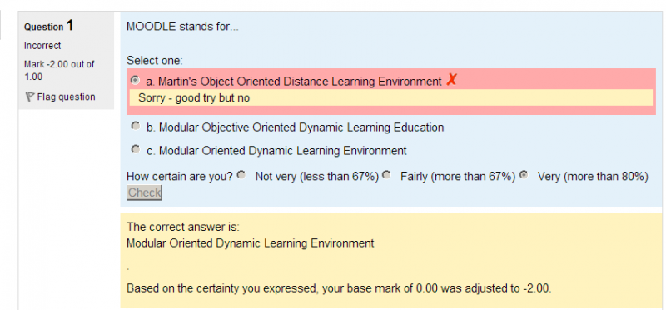The height and width of the screenshot is (310, 666).
Task: Click the Question 1 heading
Action: coord(49,26)
